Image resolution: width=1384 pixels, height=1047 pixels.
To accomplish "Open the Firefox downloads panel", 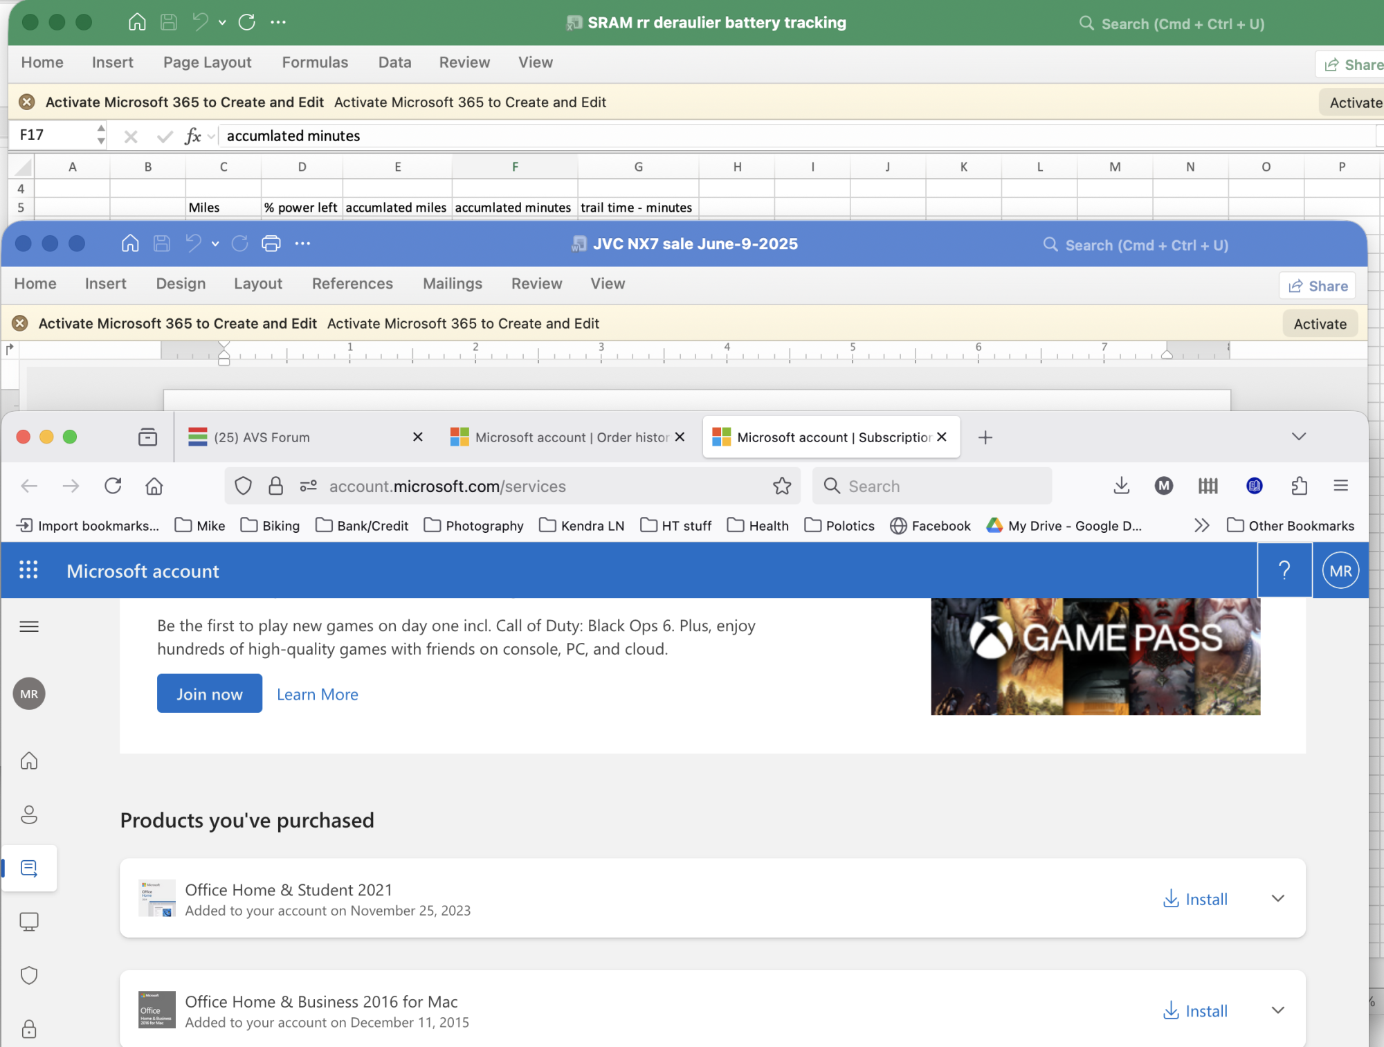I will [1121, 486].
